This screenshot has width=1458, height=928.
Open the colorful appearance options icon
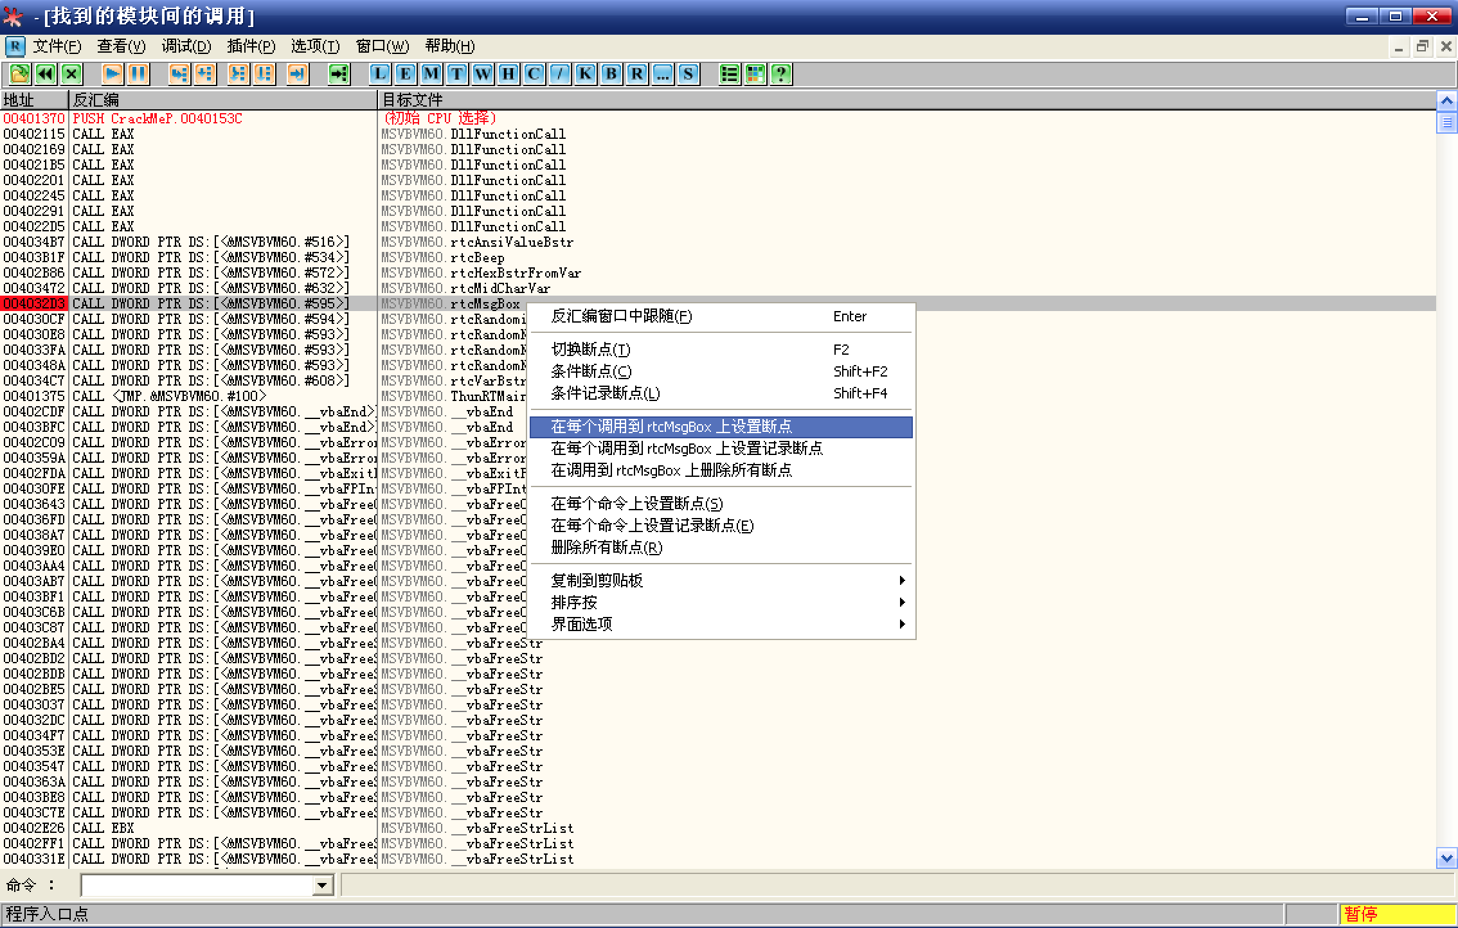(x=755, y=74)
